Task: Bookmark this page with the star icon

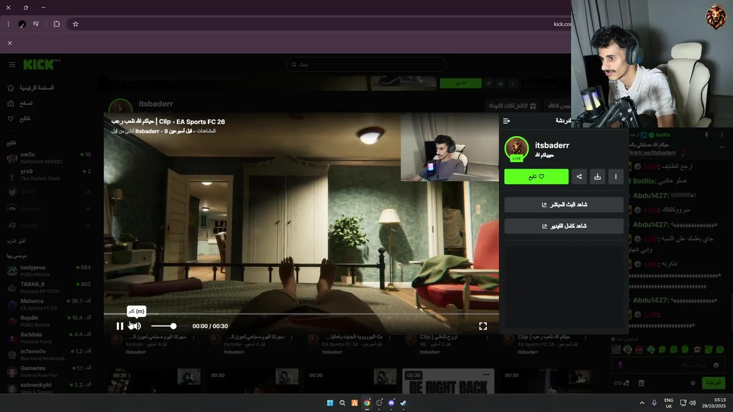Action: [75, 24]
